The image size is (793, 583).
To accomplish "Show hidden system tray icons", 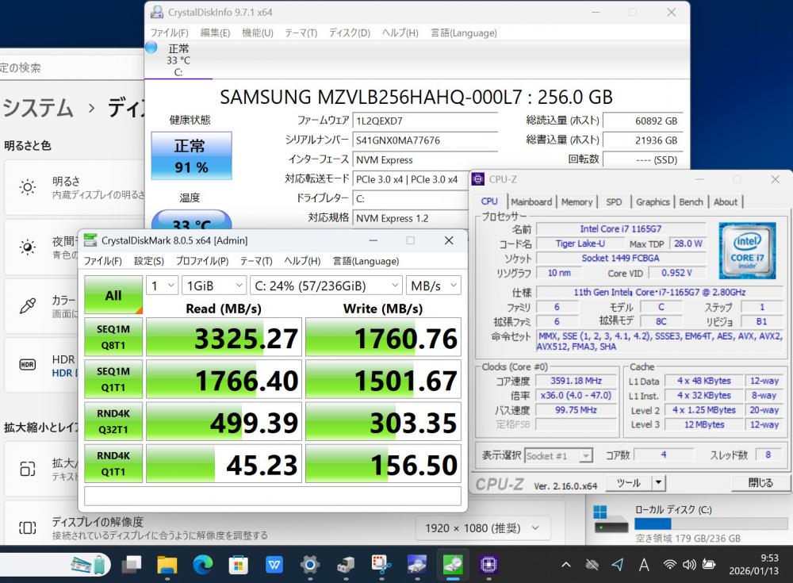I will (x=565, y=565).
